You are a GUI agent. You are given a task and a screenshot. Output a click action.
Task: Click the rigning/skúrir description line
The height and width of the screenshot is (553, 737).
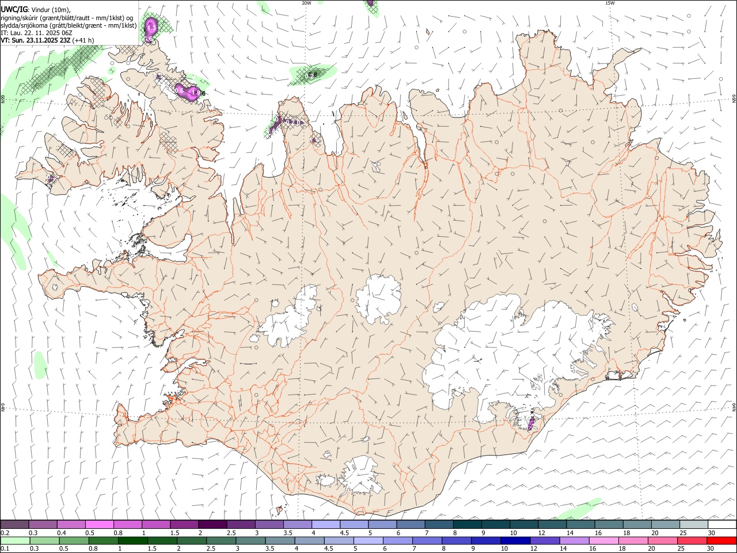point(67,17)
